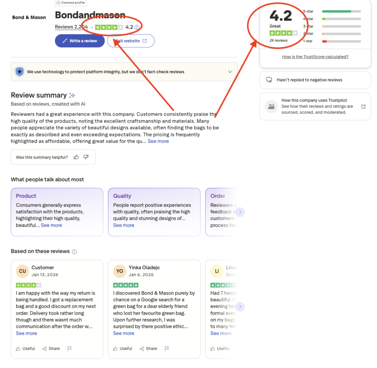This screenshot has height=368, width=377.
Task: Share Customer's review
Action: (51, 348)
